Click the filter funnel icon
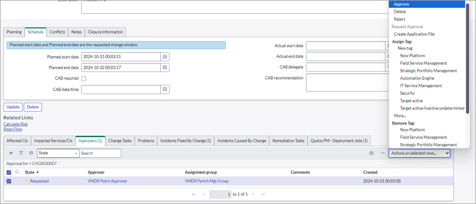476x204 pixels. coord(21,153)
